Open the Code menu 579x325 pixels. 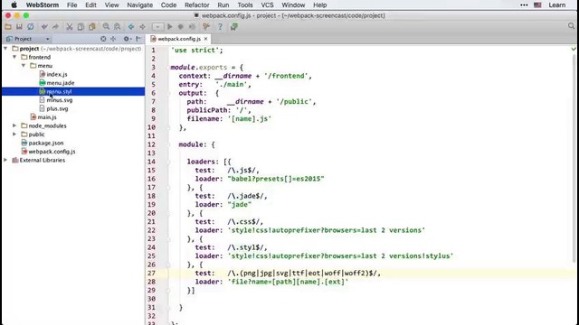pos(168,5)
